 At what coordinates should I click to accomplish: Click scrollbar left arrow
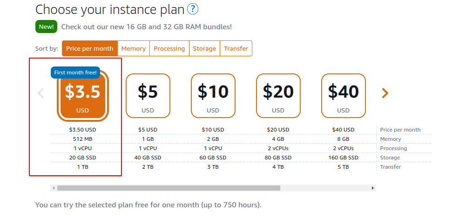pyautogui.click(x=54, y=188)
